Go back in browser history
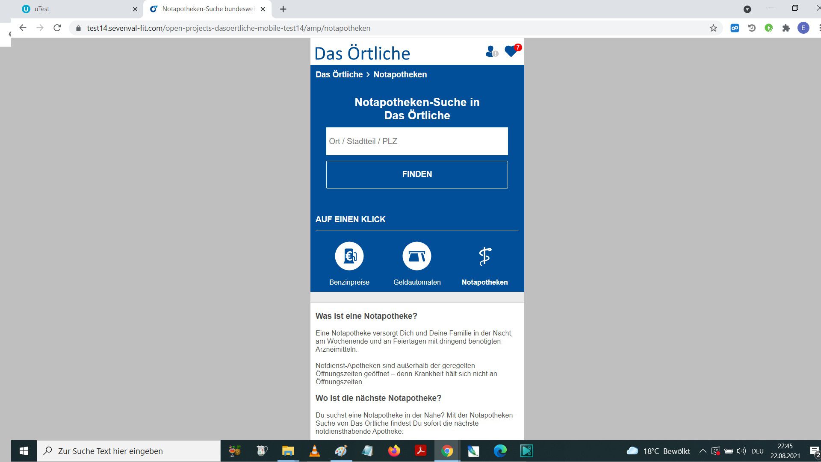821x462 pixels. [23, 28]
